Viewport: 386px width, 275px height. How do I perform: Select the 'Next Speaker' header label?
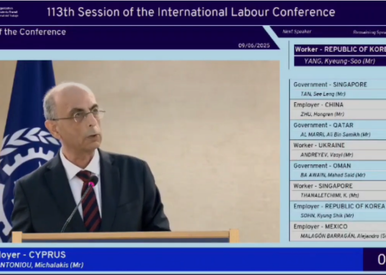point(297,32)
